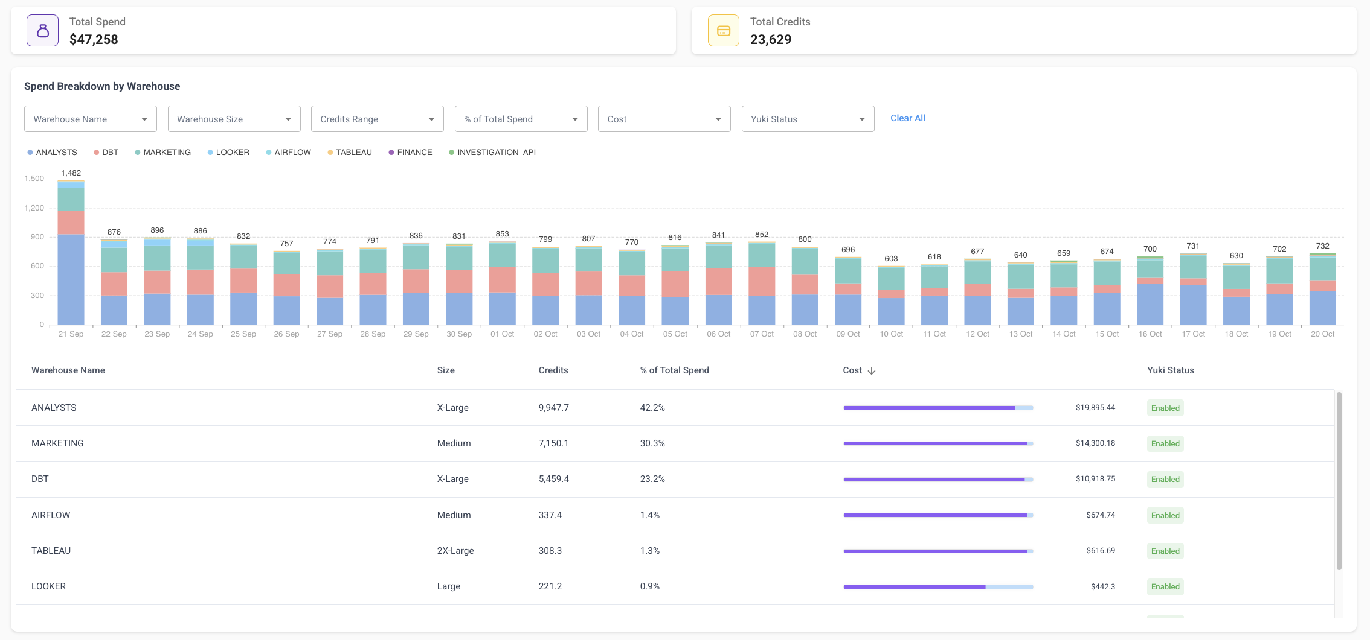Screen dimensions: 1370x640
Task: Sort table by Yuki Status column header
Action: pos(1171,370)
